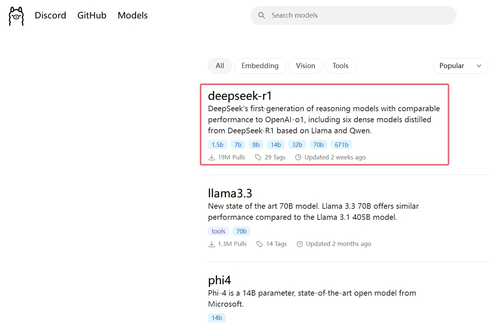The height and width of the screenshot is (324, 504).
Task: Open the Discord link
Action: [x=51, y=15]
